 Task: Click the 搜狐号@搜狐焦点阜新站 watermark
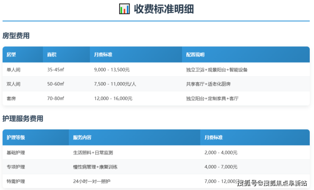pyautogui.click(x=272, y=183)
